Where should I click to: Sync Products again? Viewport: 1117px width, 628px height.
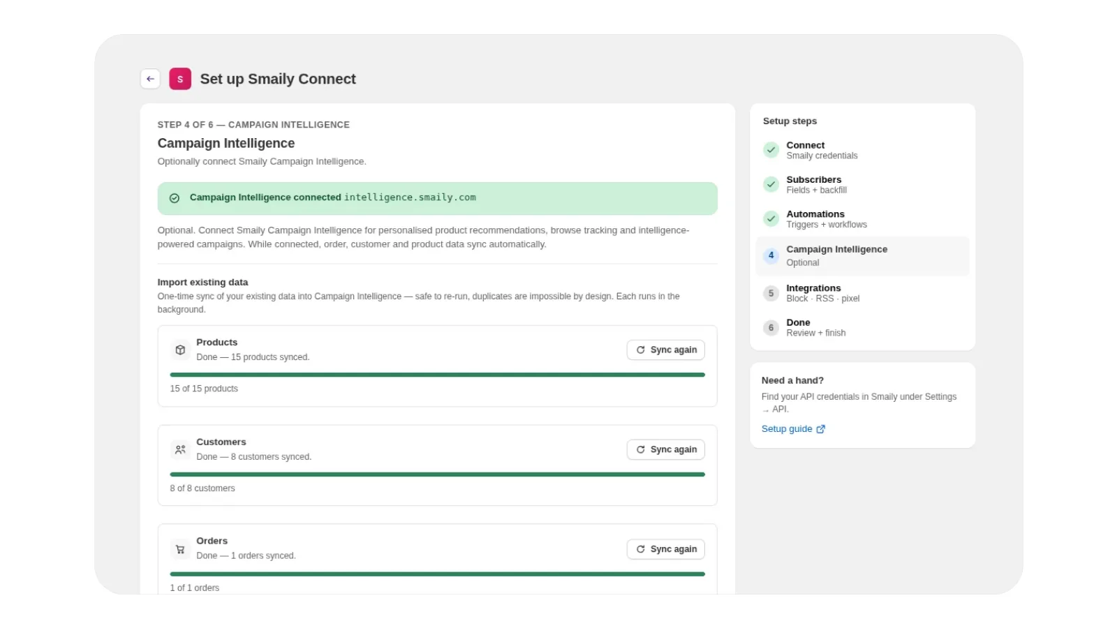point(666,350)
